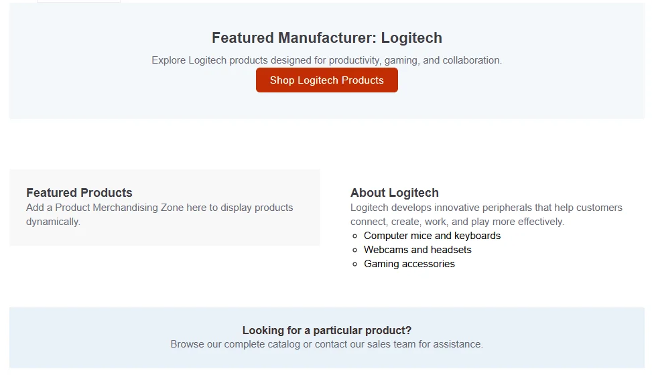Click the Product Merchandising Zone placeholder text
This screenshot has height=377, width=652.
[x=159, y=214]
